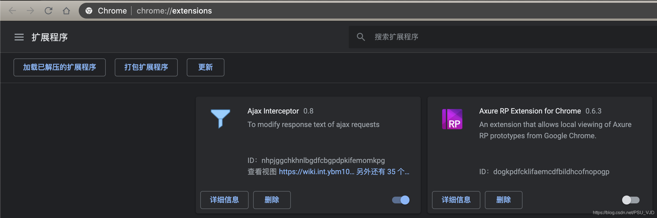Click the Axure ID dogkpdfcklifaemcdfbildhcofnopogp
Image resolution: width=657 pixels, height=218 pixels.
click(x=551, y=172)
